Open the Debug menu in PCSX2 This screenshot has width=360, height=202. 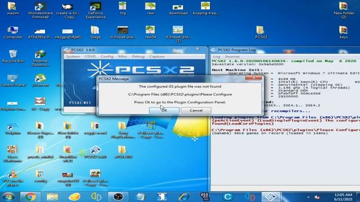tap(138, 56)
